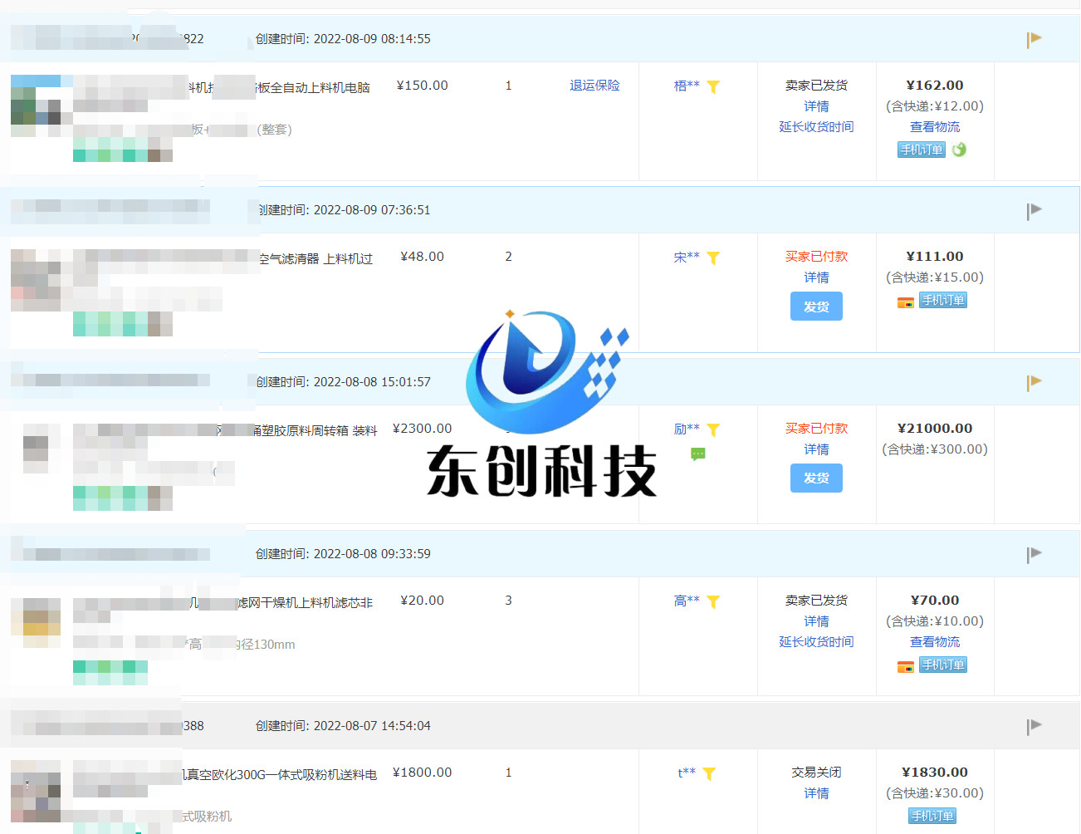The width and height of the screenshot is (1081, 834).
Task: Click the card icon in the ¥111.00 order
Action: (906, 302)
